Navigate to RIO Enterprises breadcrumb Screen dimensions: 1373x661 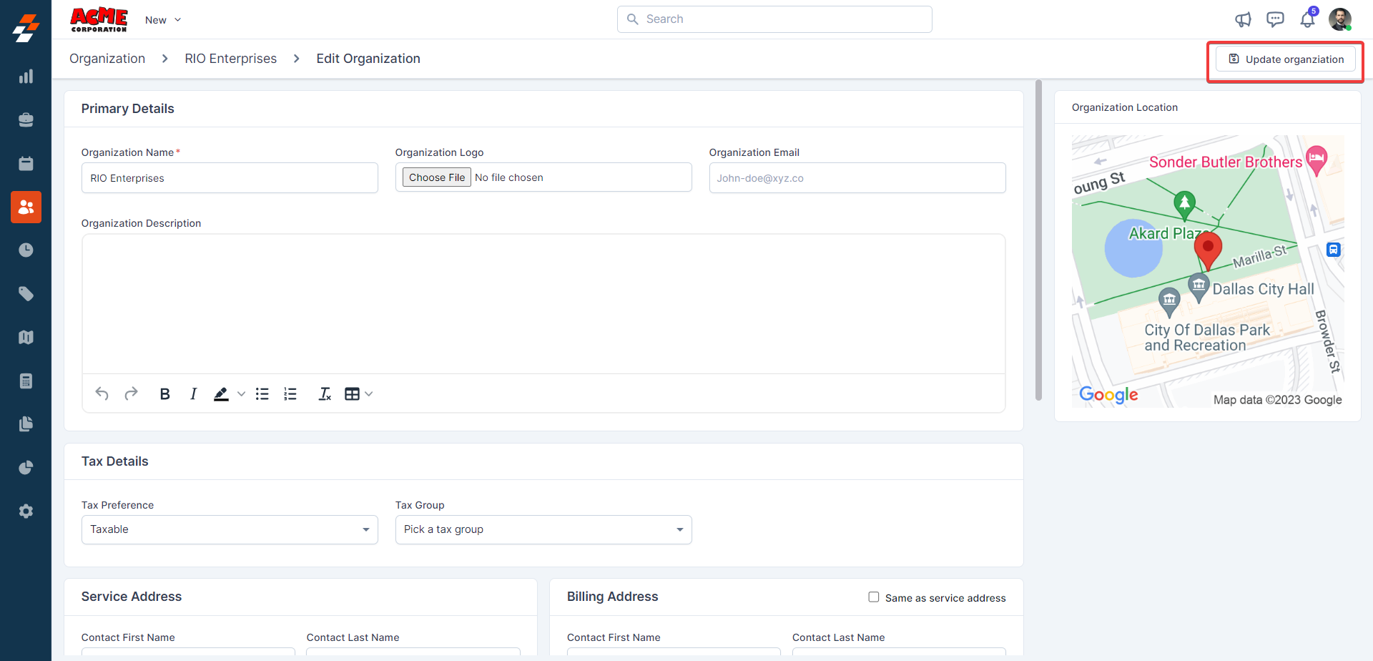tap(230, 59)
